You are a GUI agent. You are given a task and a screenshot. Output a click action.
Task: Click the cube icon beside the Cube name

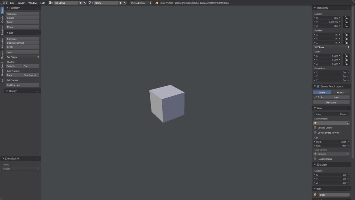pos(315,194)
